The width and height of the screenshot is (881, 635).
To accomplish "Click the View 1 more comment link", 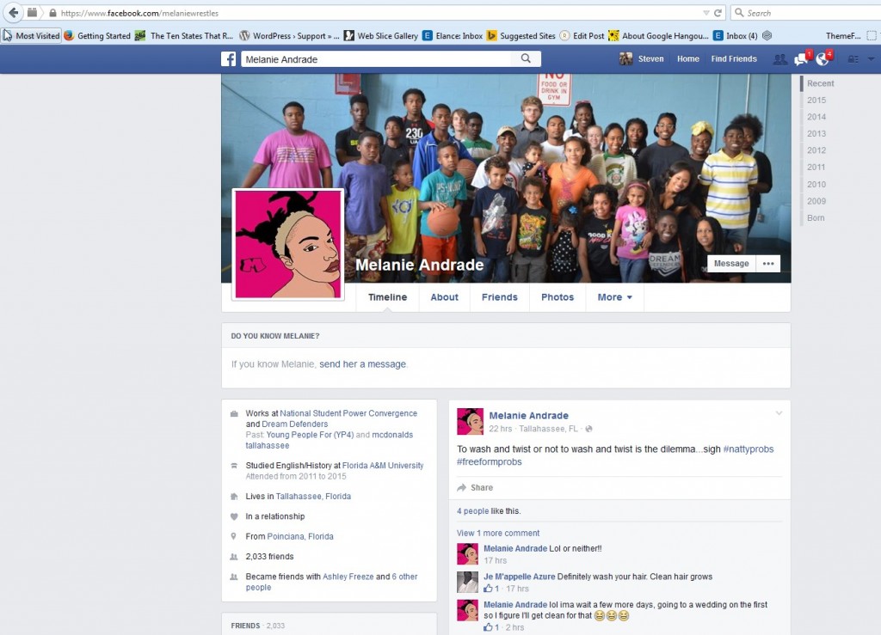I will pyautogui.click(x=498, y=533).
